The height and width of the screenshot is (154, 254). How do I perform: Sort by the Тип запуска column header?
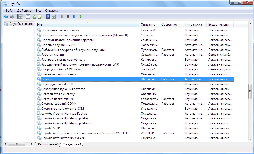[x=193, y=25]
